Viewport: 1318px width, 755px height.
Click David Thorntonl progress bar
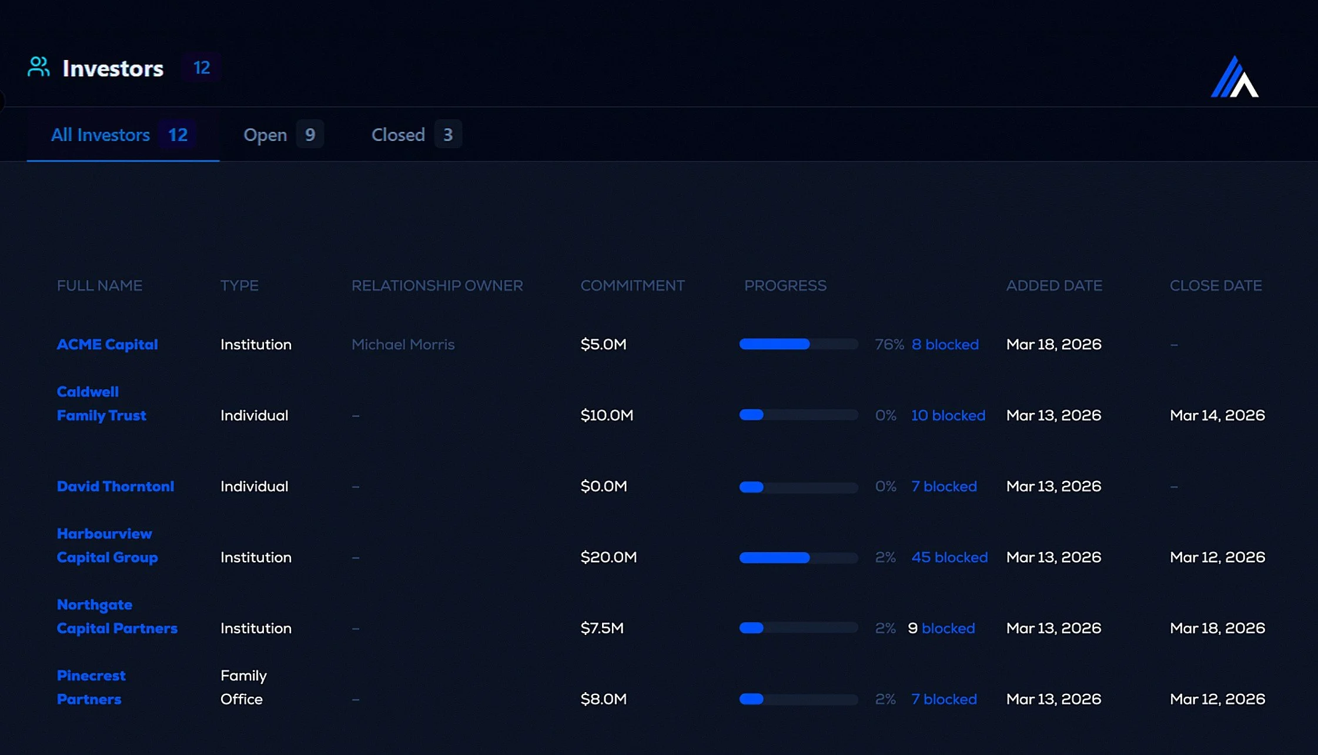point(798,487)
